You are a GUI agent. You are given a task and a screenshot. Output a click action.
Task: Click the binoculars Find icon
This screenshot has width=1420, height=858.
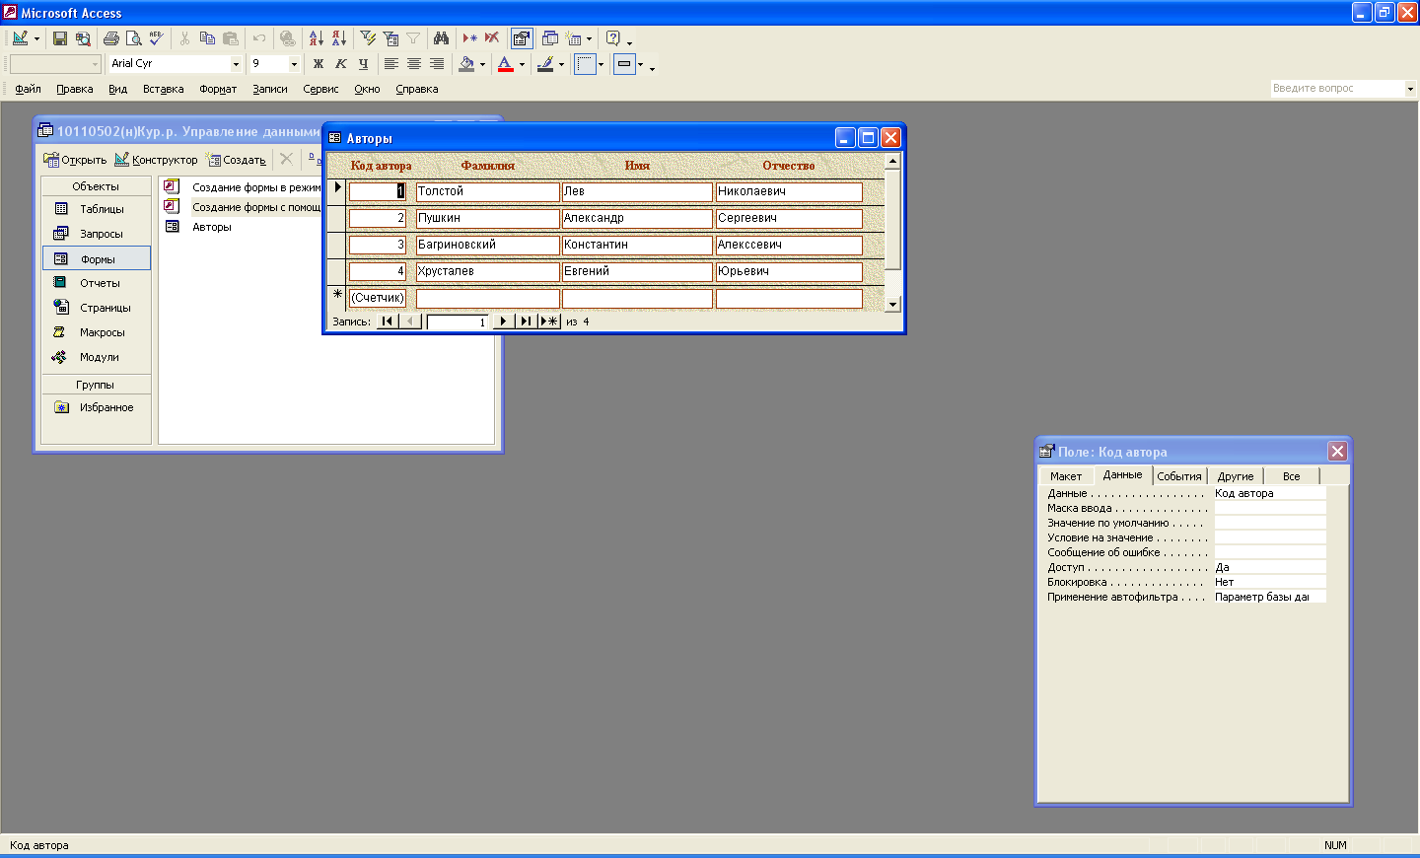coord(441,38)
